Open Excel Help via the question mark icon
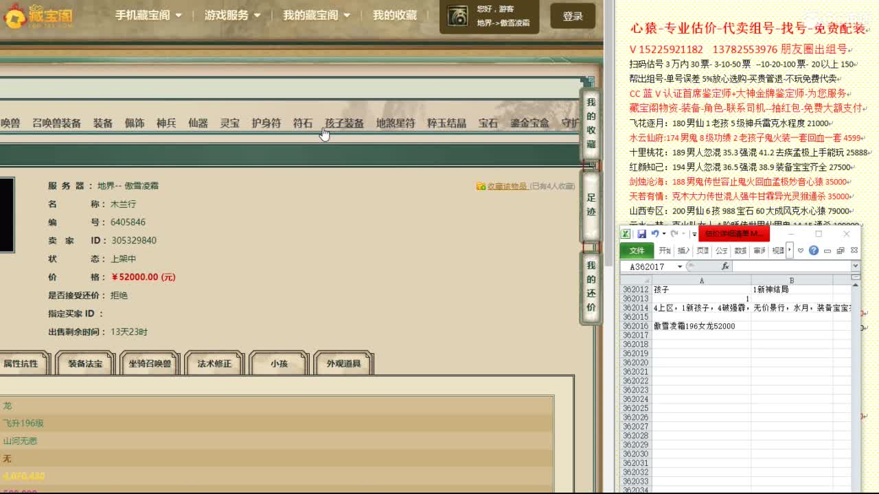 point(814,250)
